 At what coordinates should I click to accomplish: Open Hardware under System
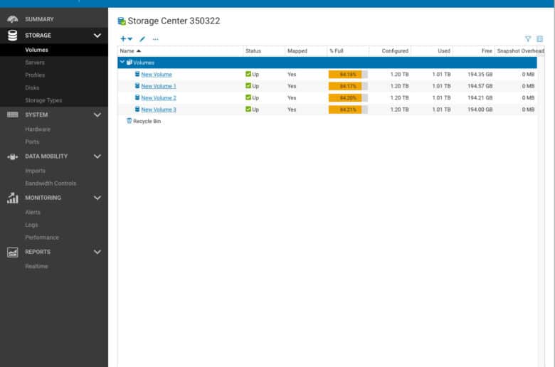click(38, 129)
